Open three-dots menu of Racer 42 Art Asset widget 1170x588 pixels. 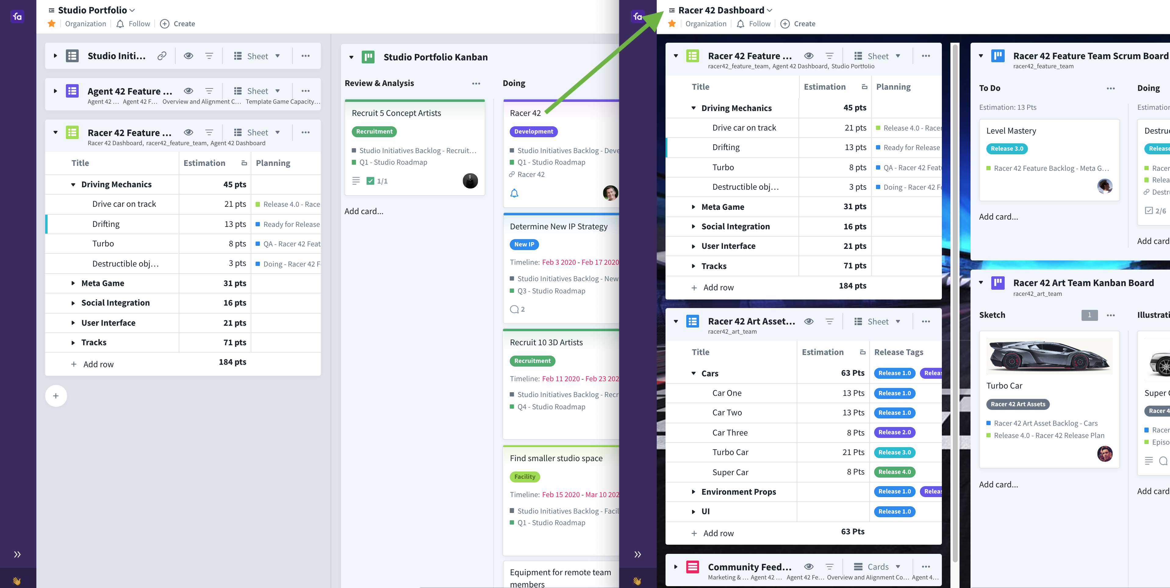pos(926,321)
